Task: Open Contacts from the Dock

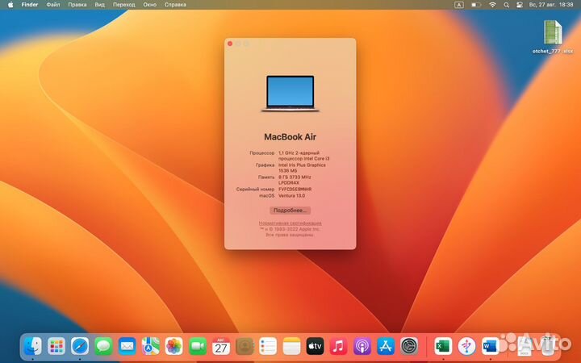Action: pyautogui.click(x=245, y=347)
